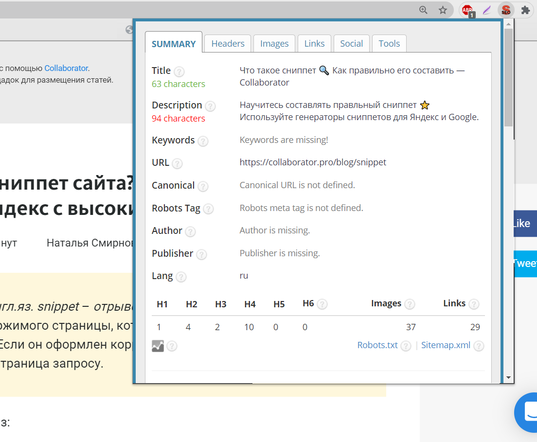Select the Links tab
Viewport: 537px width, 442px height.
(x=314, y=44)
